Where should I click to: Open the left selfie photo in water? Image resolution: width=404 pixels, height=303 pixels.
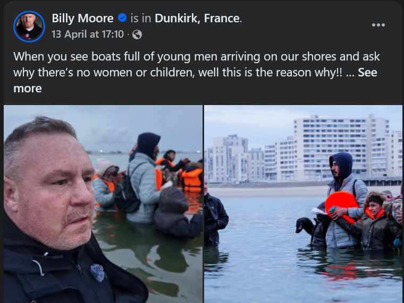pos(103,204)
